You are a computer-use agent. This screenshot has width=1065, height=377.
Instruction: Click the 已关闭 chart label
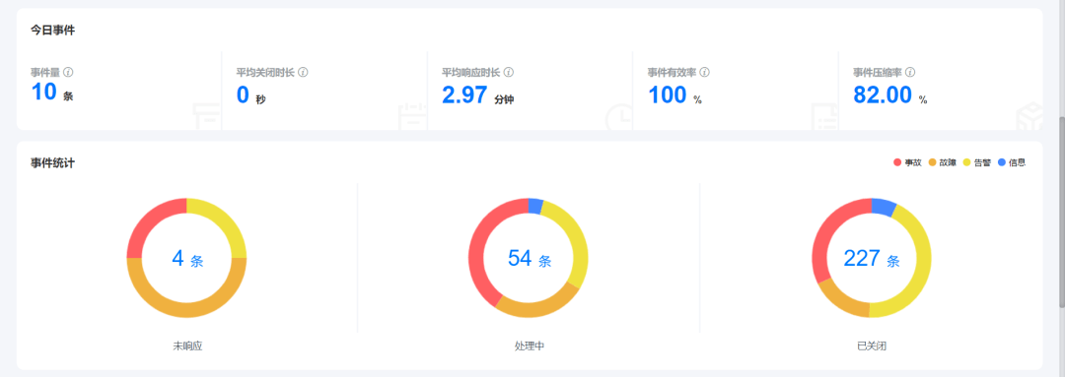click(x=872, y=346)
